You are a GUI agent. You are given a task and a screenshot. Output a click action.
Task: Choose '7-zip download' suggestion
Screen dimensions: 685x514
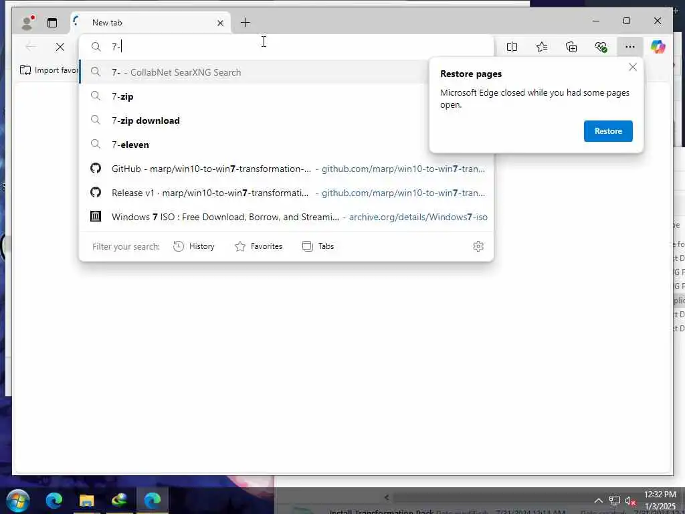click(x=254, y=120)
